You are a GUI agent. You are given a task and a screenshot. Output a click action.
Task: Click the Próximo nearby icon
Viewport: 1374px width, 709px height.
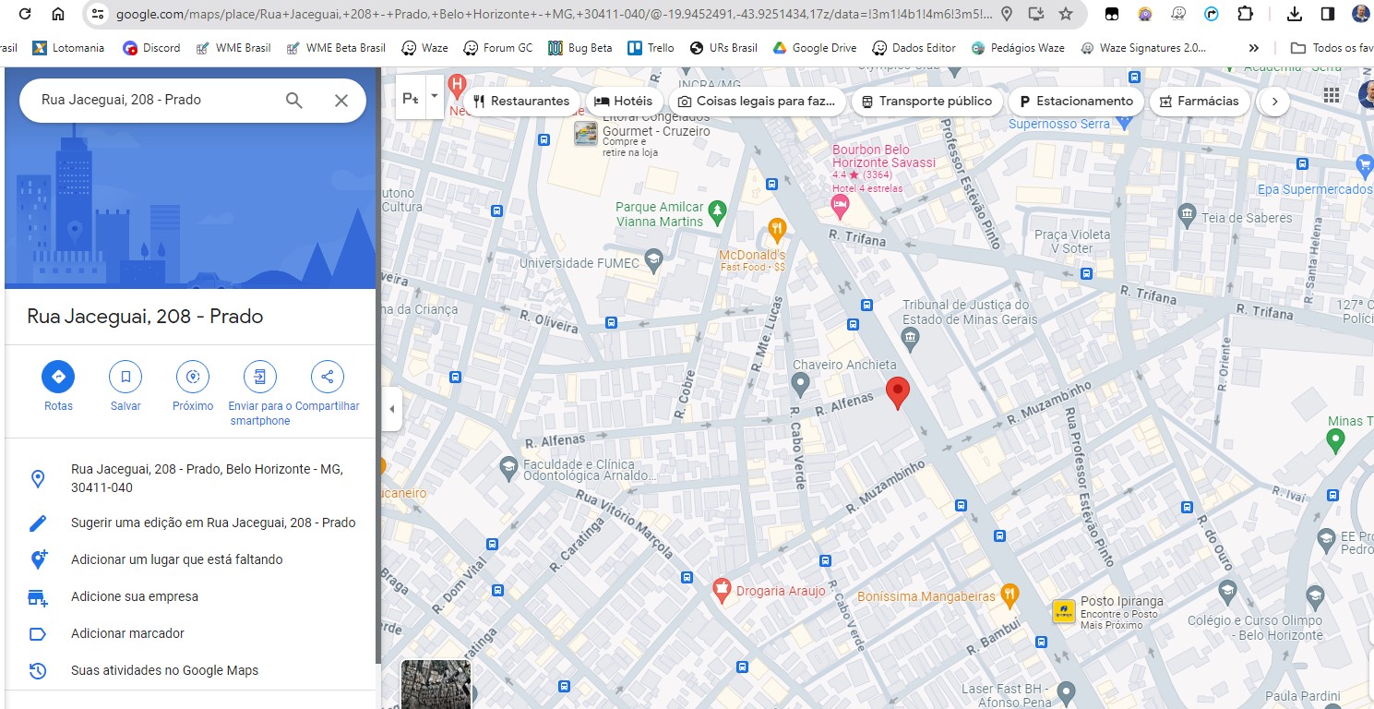click(x=193, y=377)
